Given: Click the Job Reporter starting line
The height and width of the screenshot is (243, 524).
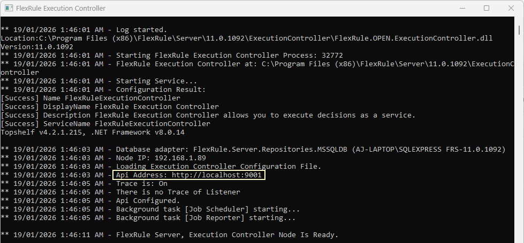Looking at the screenshot, I should coord(148,218).
